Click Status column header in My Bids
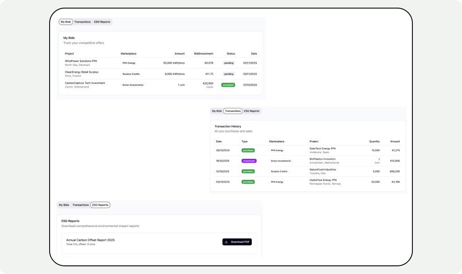Screen dimensions: 462x274 coord(231,54)
